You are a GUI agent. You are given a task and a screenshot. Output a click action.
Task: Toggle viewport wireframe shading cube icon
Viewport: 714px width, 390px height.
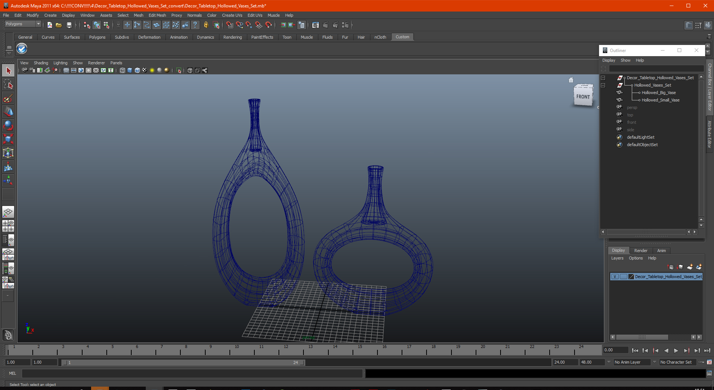tap(122, 70)
